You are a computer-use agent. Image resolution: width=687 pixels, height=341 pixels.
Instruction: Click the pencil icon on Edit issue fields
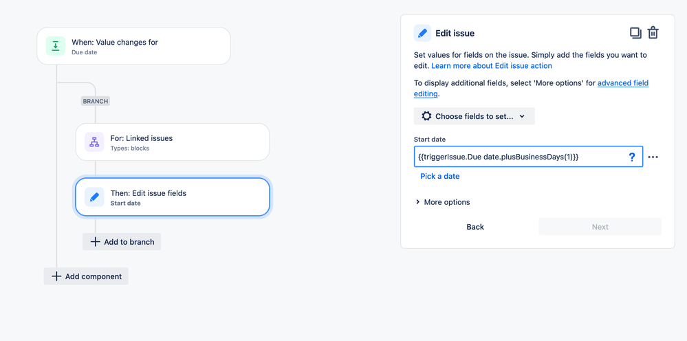(94, 197)
